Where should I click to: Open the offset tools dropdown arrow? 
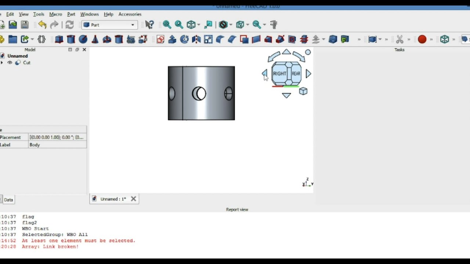coord(323,39)
